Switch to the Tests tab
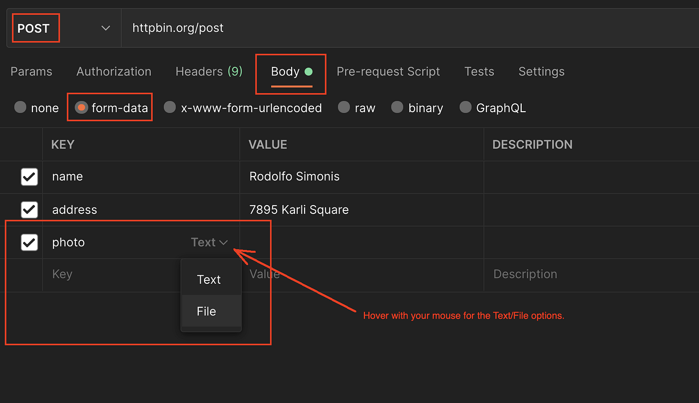699x403 pixels. (479, 72)
